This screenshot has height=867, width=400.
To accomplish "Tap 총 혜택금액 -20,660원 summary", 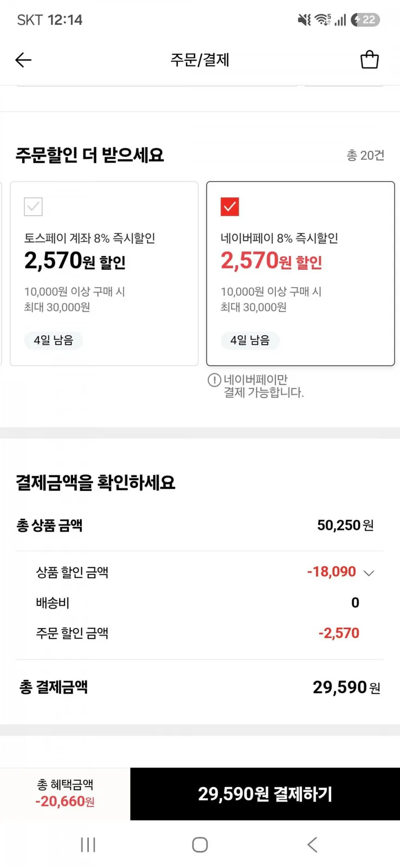I will (x=65, y=794).
